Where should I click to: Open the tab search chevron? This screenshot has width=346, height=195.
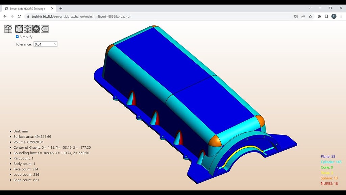310,8
